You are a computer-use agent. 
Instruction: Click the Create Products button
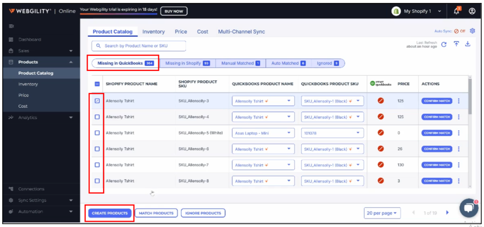point(110,213)
